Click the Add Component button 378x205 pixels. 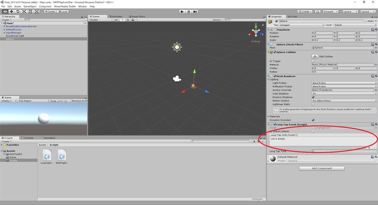coord(322,168)
